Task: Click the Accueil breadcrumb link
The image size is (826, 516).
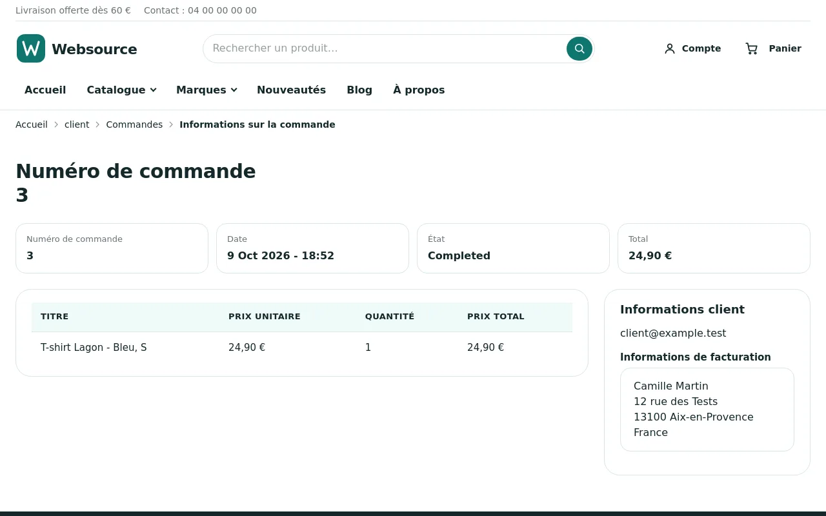Action: (32, 124)
